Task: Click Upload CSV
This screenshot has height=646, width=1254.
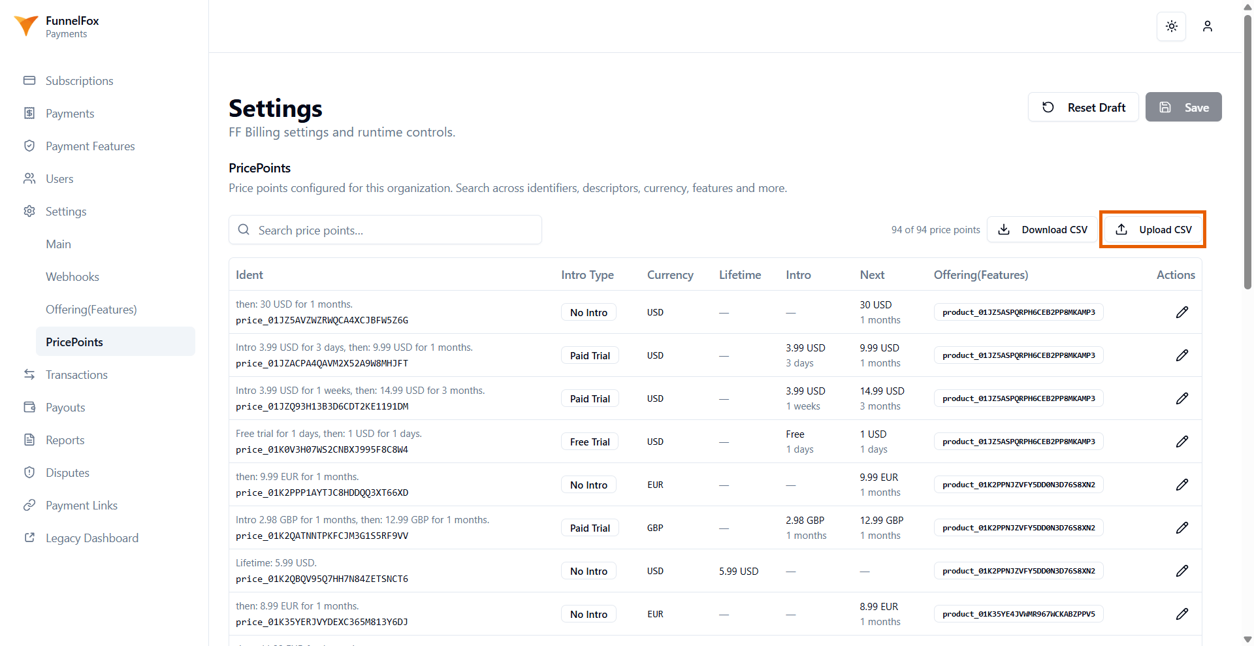Action: click(1153, 230)
